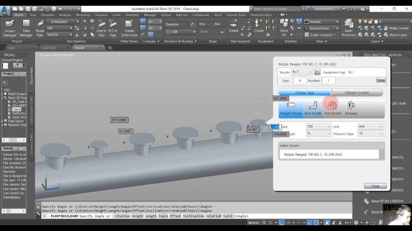Click the Line to Pipe tool
Screen dimensions: 412x231
click(x=102, y=28)
